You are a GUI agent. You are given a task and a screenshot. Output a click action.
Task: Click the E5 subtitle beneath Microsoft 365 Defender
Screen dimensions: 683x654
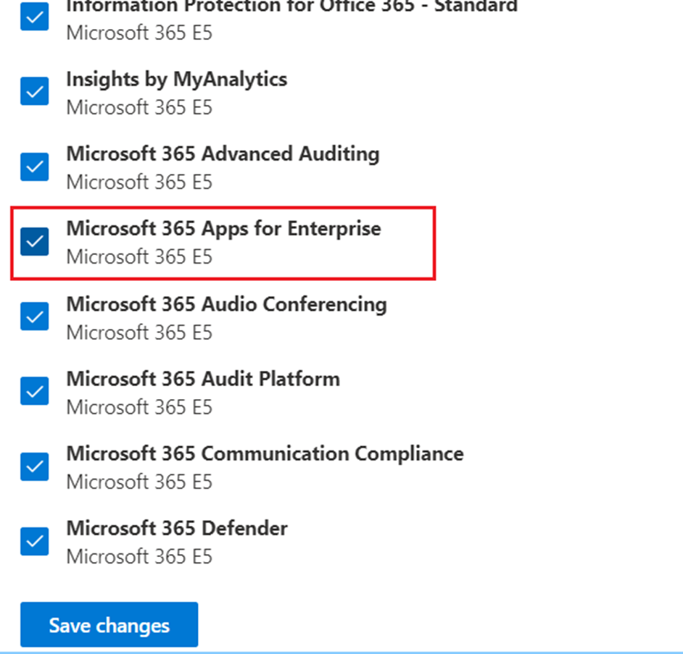pyautogui.click(x=139, y=556)
